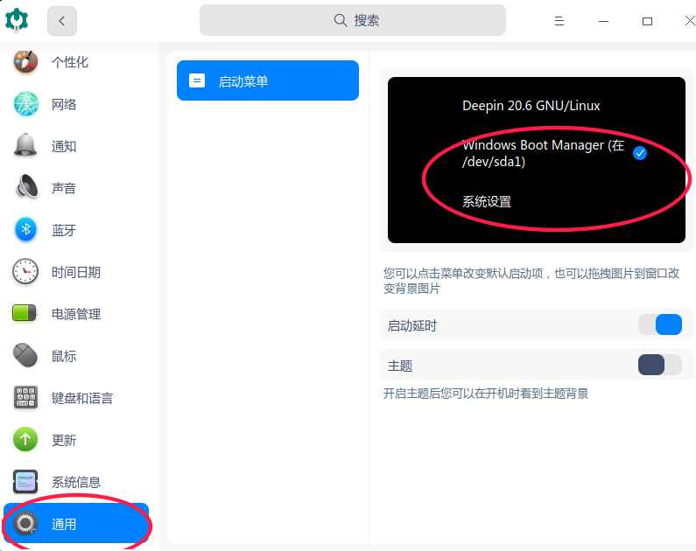Open the hamburger main menu
The image size is (696, 551).
[559, 21]
